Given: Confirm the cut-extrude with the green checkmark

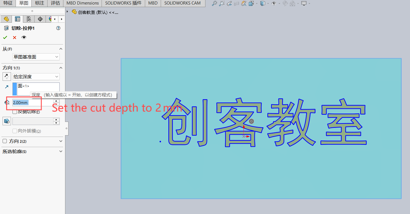Looking at the screenshot, I should click(5, 37).
